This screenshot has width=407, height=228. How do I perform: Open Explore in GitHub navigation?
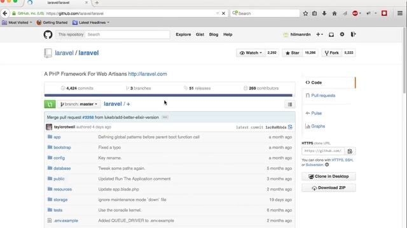tap(183, 34)
